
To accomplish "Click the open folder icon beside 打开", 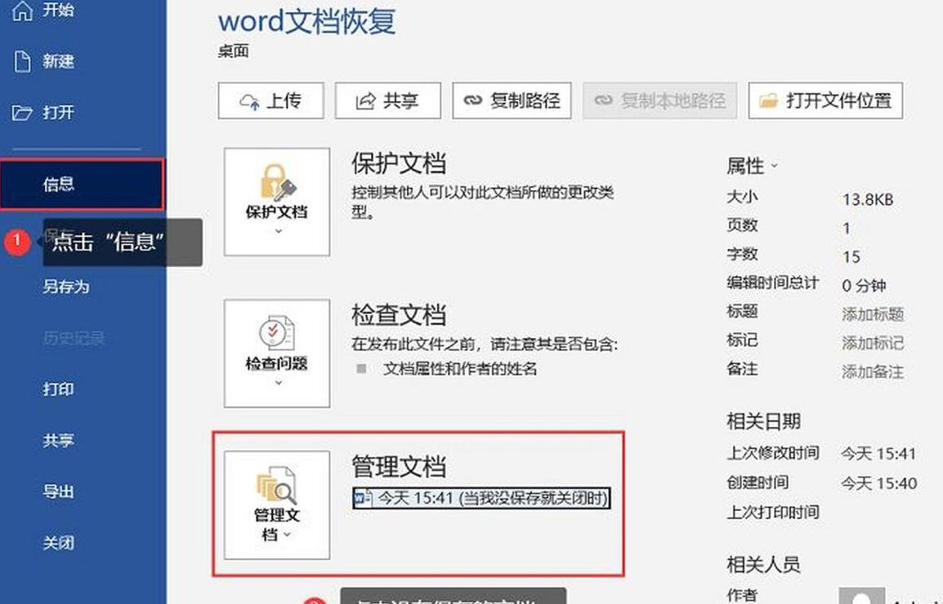I will 22,113.
